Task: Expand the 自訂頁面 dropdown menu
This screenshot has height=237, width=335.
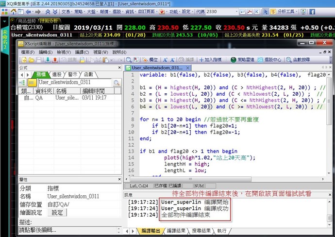Action: tap(150, 11)
